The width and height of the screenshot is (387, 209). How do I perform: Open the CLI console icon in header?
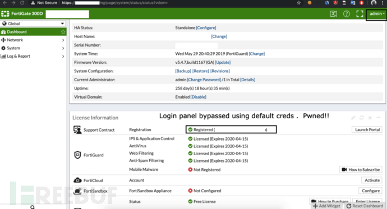333,14
